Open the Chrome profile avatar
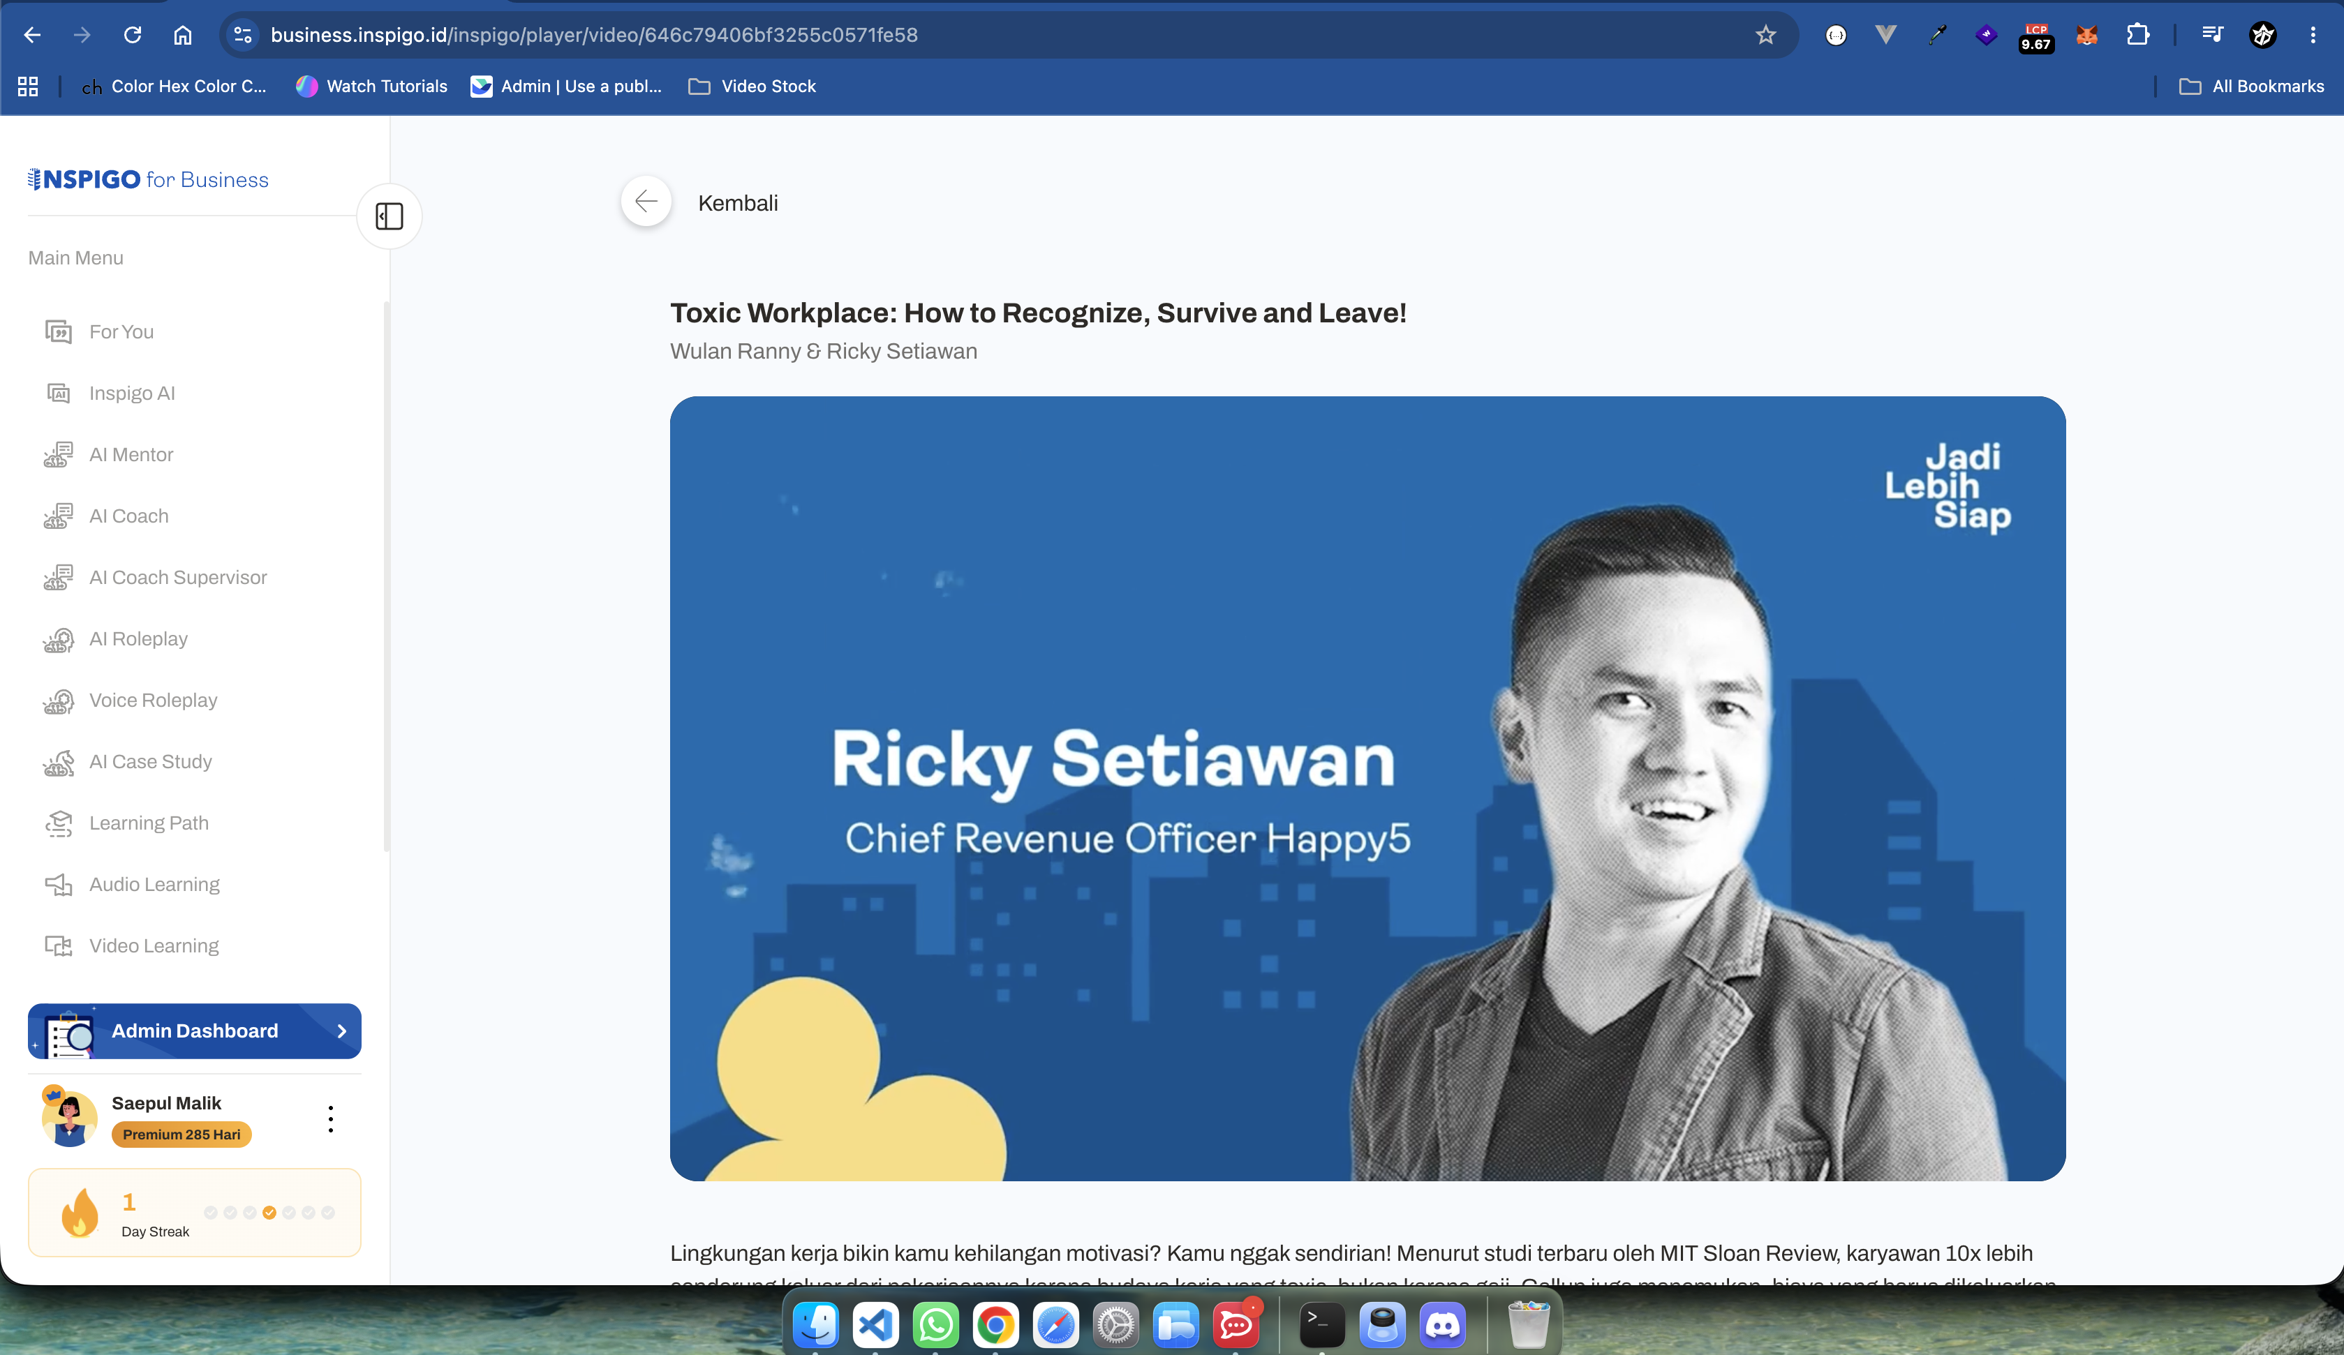 2262,36
